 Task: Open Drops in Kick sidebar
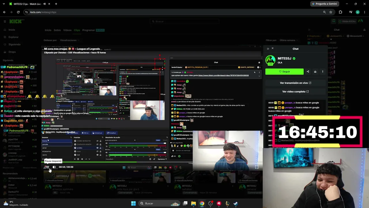pos(12,52)
